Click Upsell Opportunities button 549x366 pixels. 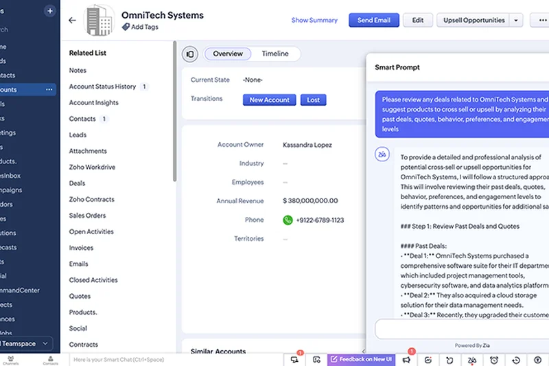(474, 21)
